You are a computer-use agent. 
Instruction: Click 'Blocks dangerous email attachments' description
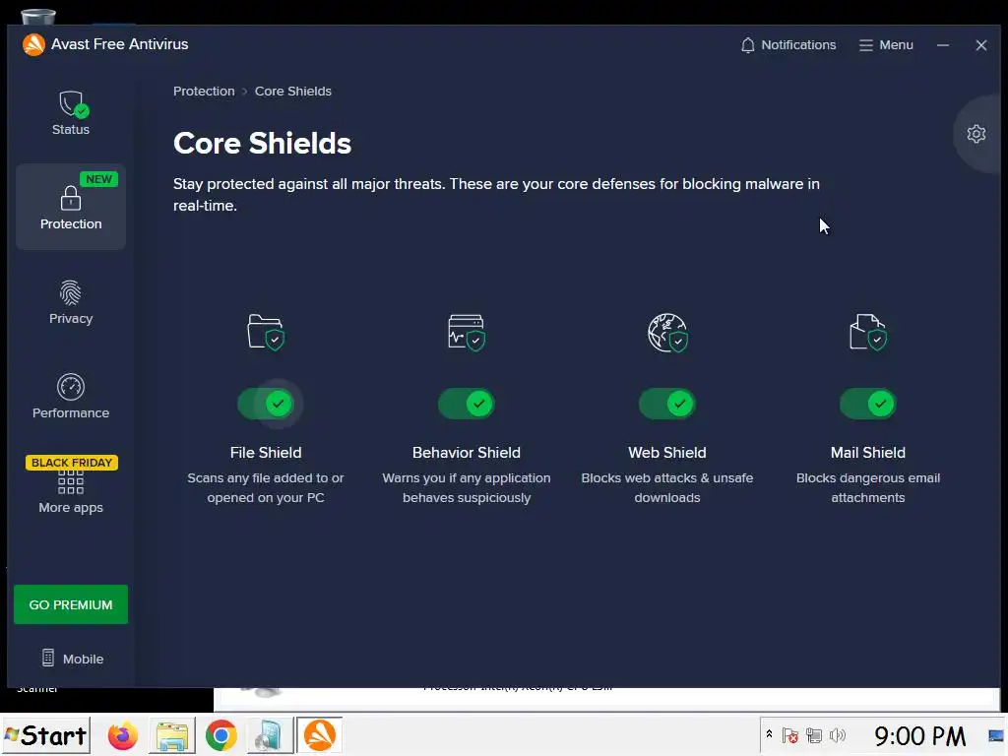(x=868, y=488)
